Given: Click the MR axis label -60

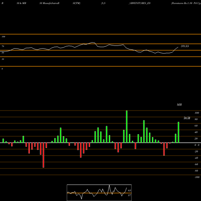Looking at the screenshot, I should (196, 164).
